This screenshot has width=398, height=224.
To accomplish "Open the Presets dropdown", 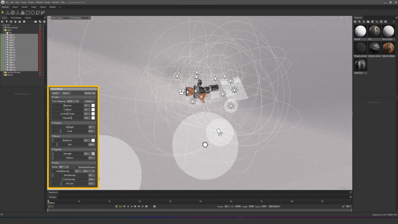I will click(x=90, y=93).
